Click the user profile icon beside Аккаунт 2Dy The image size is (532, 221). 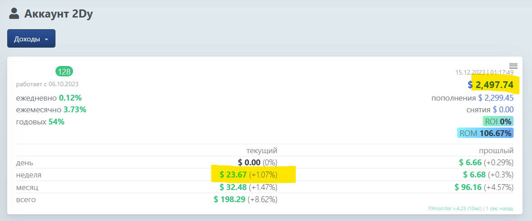click(14, 14)
